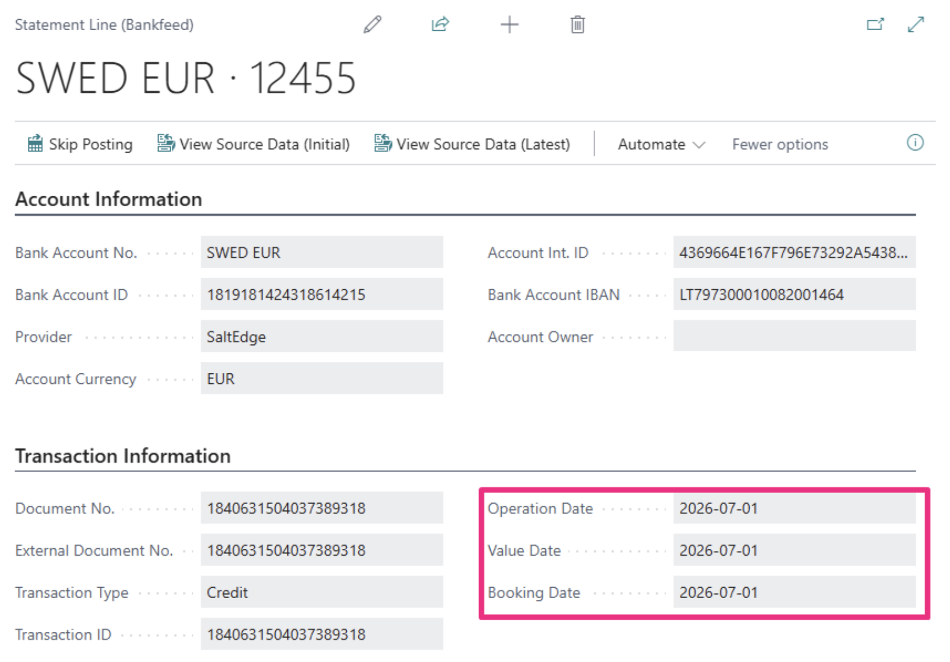The image size is (950, 662).
Task: Click the Booking Date label
Action: coord(534,593)
